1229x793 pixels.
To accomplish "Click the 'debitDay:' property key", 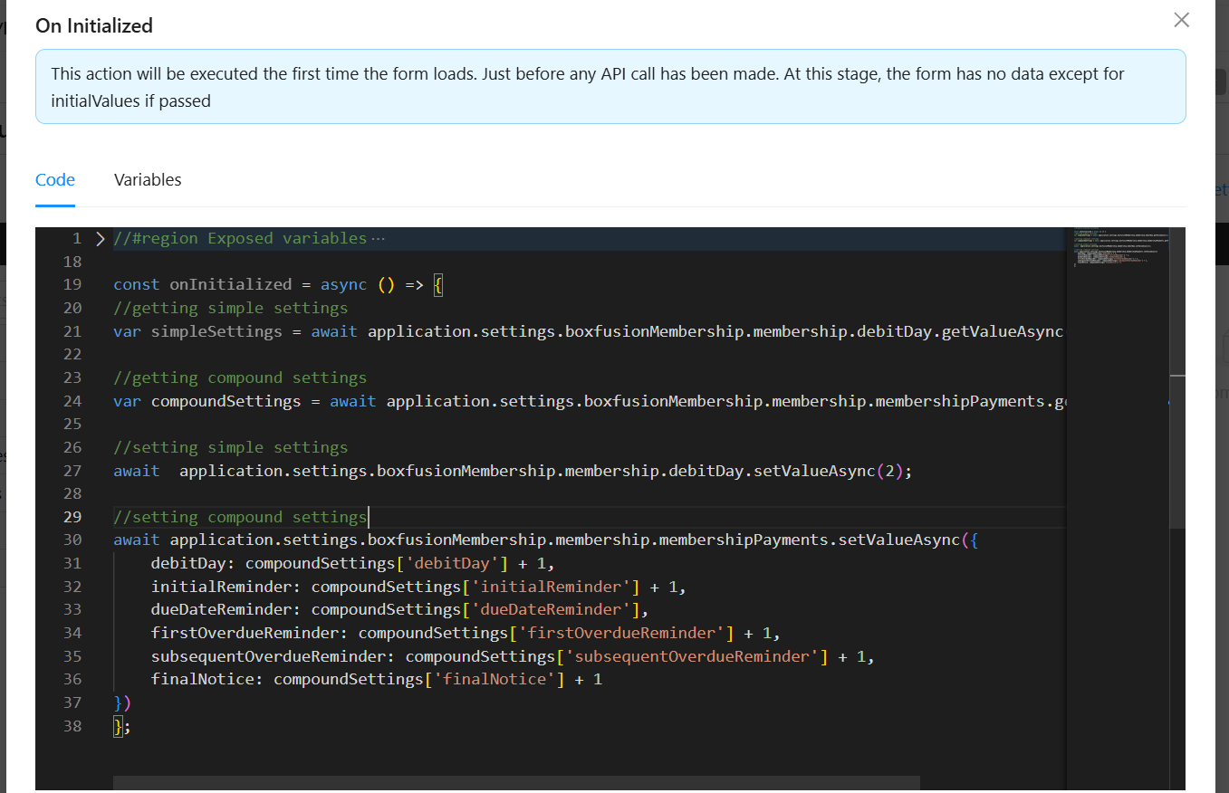I will [194, 564].
